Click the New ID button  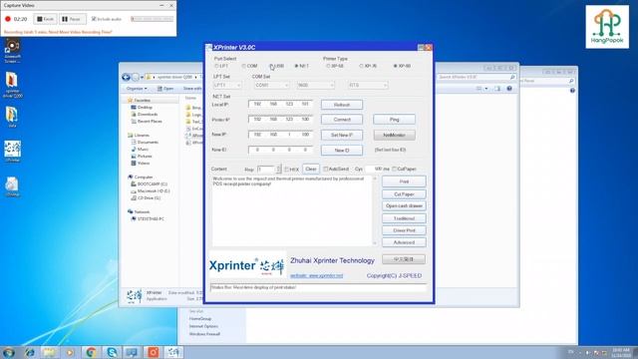coord(342,151)
